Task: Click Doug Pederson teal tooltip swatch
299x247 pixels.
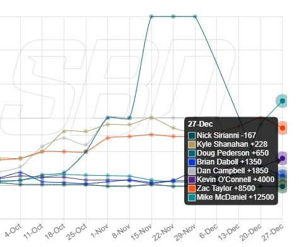Action: pos(192,153)
